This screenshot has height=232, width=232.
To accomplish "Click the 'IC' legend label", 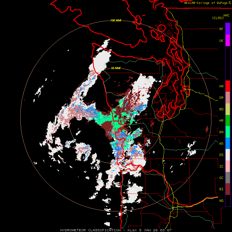I will pos(221,167).
